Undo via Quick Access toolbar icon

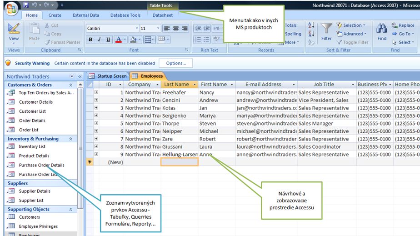(x=35, y=5)
